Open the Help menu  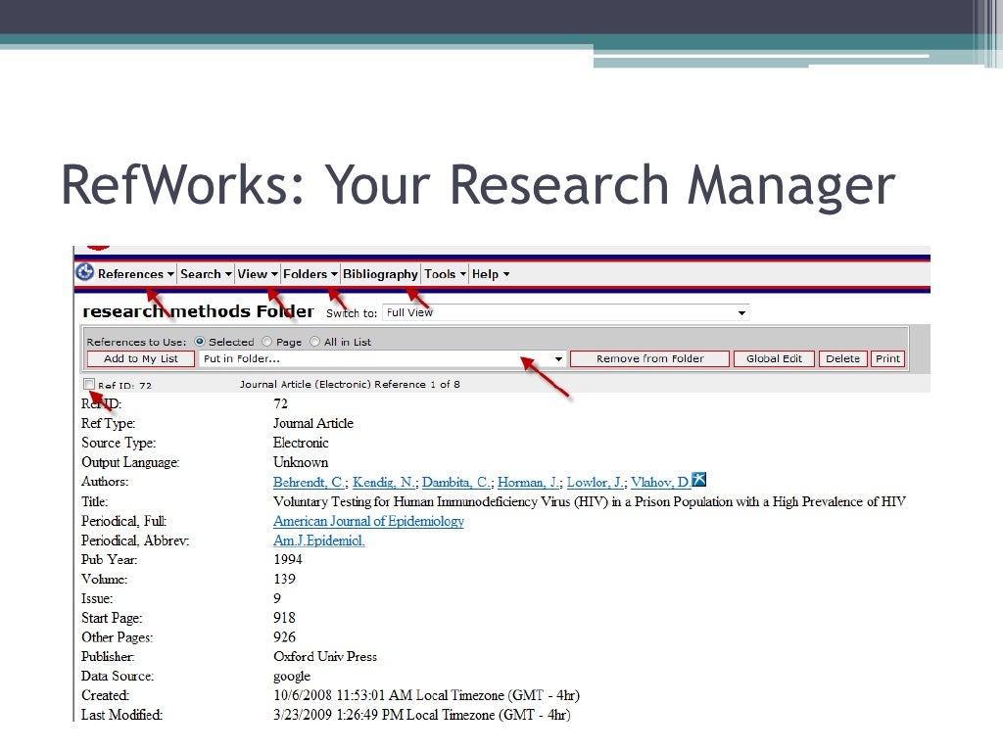point(490,274)
